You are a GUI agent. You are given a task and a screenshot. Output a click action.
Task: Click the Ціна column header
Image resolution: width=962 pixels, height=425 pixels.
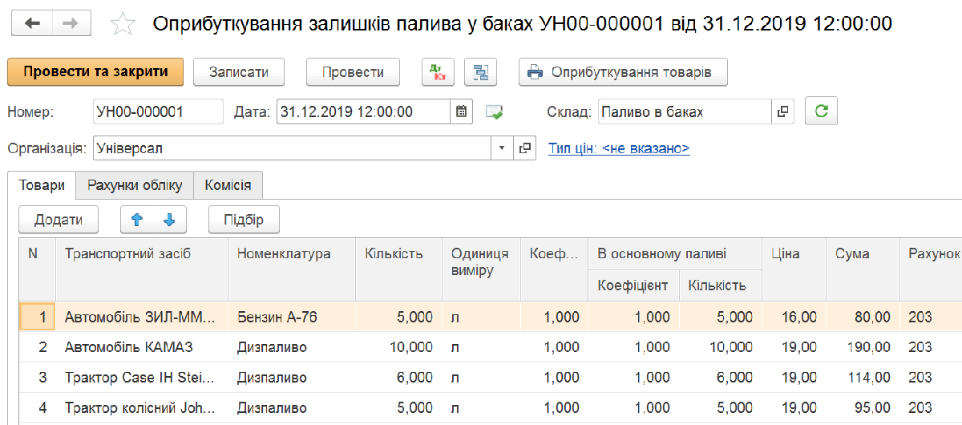[794, 269]
